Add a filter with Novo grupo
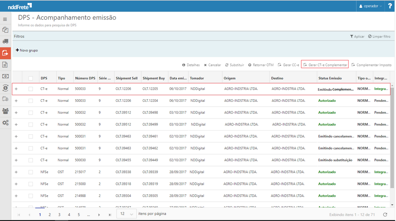 tap(27, 50)
